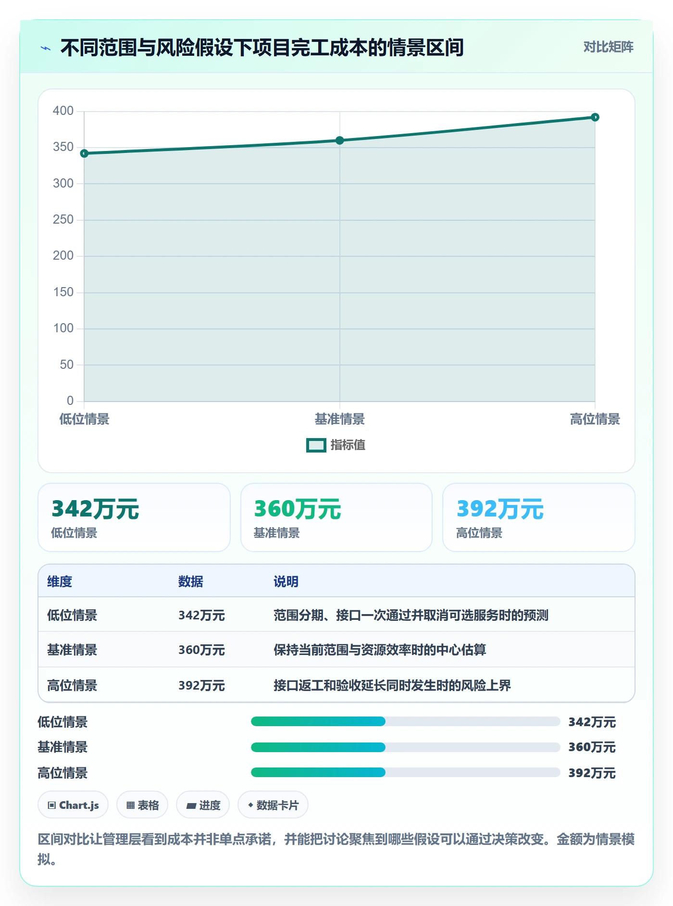673x906 pixels.
Task: Click the progress bar in the 360万元 row
Action: 406,747
